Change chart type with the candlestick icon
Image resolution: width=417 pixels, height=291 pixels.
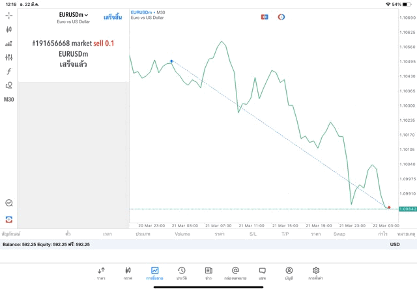point(8,29)
